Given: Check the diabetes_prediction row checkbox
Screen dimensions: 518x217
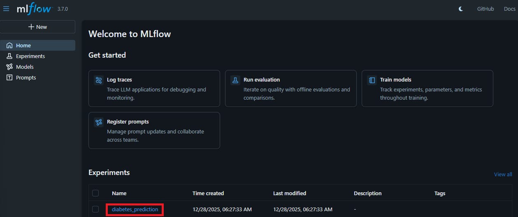Looking at the screenshot, I should [95, 209].
